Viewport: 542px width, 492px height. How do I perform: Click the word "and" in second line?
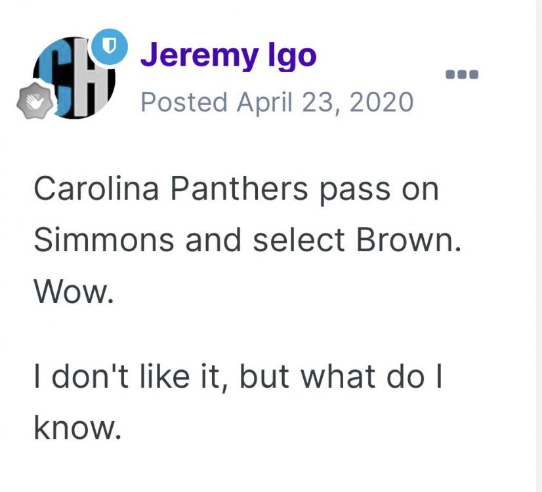(x=212, y=241)
